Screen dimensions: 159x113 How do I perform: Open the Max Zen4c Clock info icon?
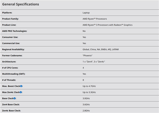[21, 92]
